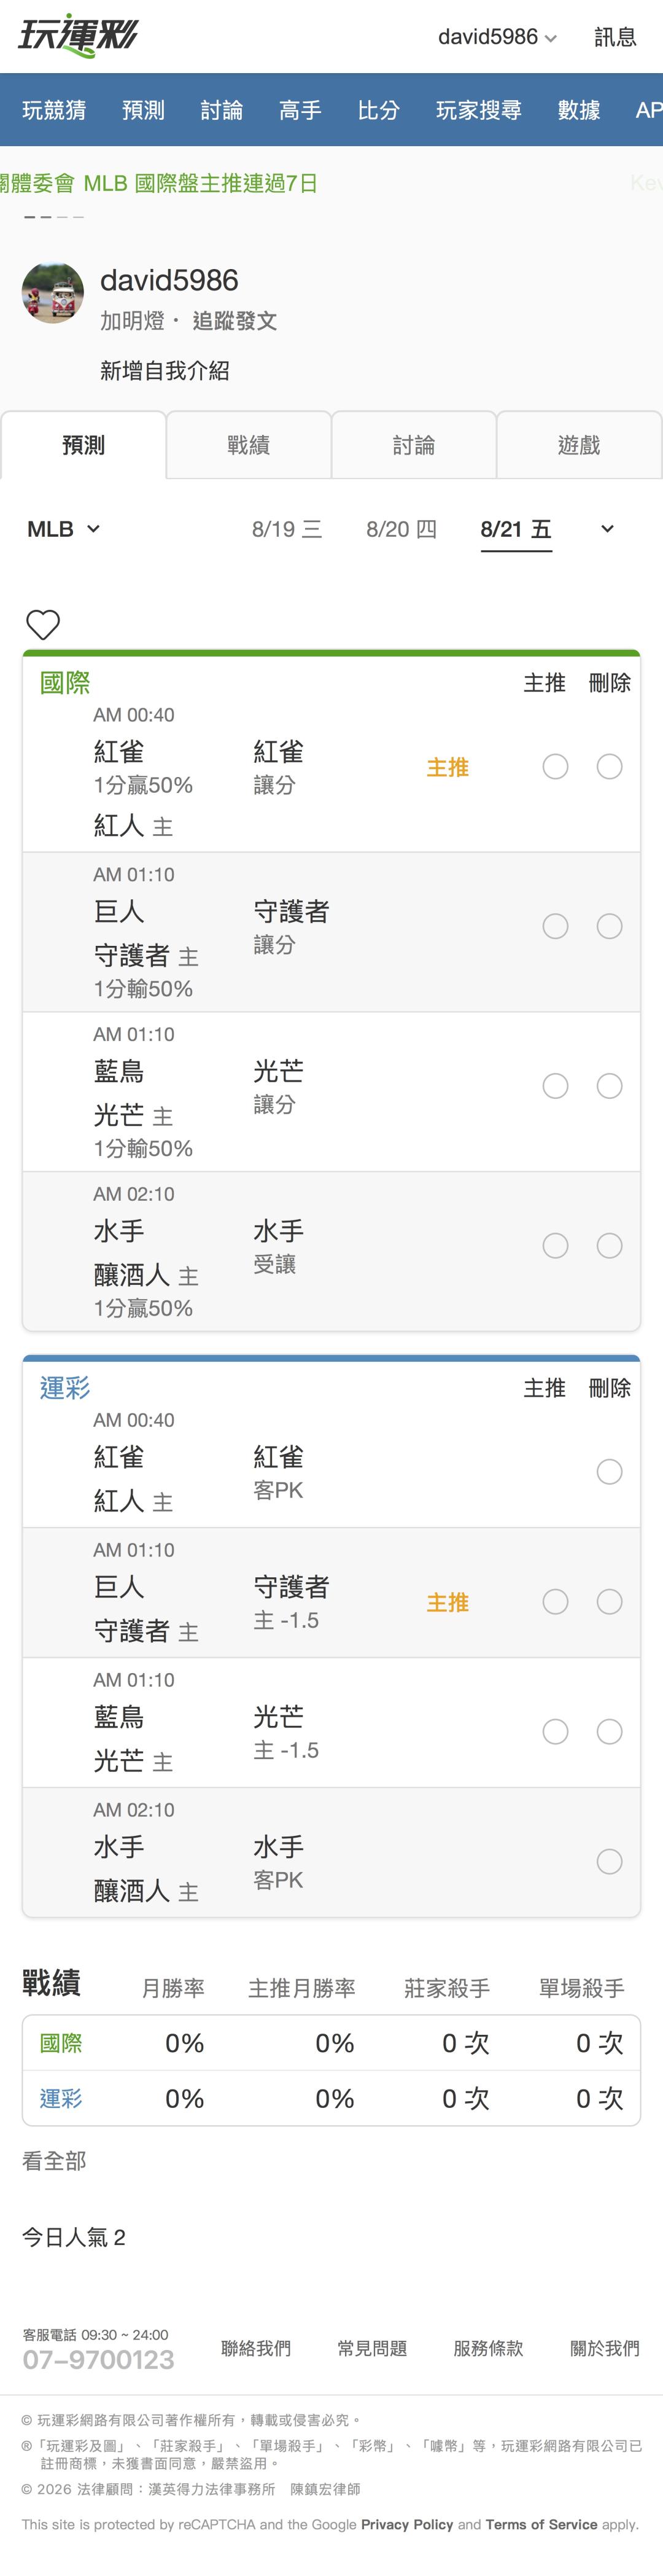663x2576 pixels.
Task: Click david5986 profile avatar image
Action: pos(53,293)
